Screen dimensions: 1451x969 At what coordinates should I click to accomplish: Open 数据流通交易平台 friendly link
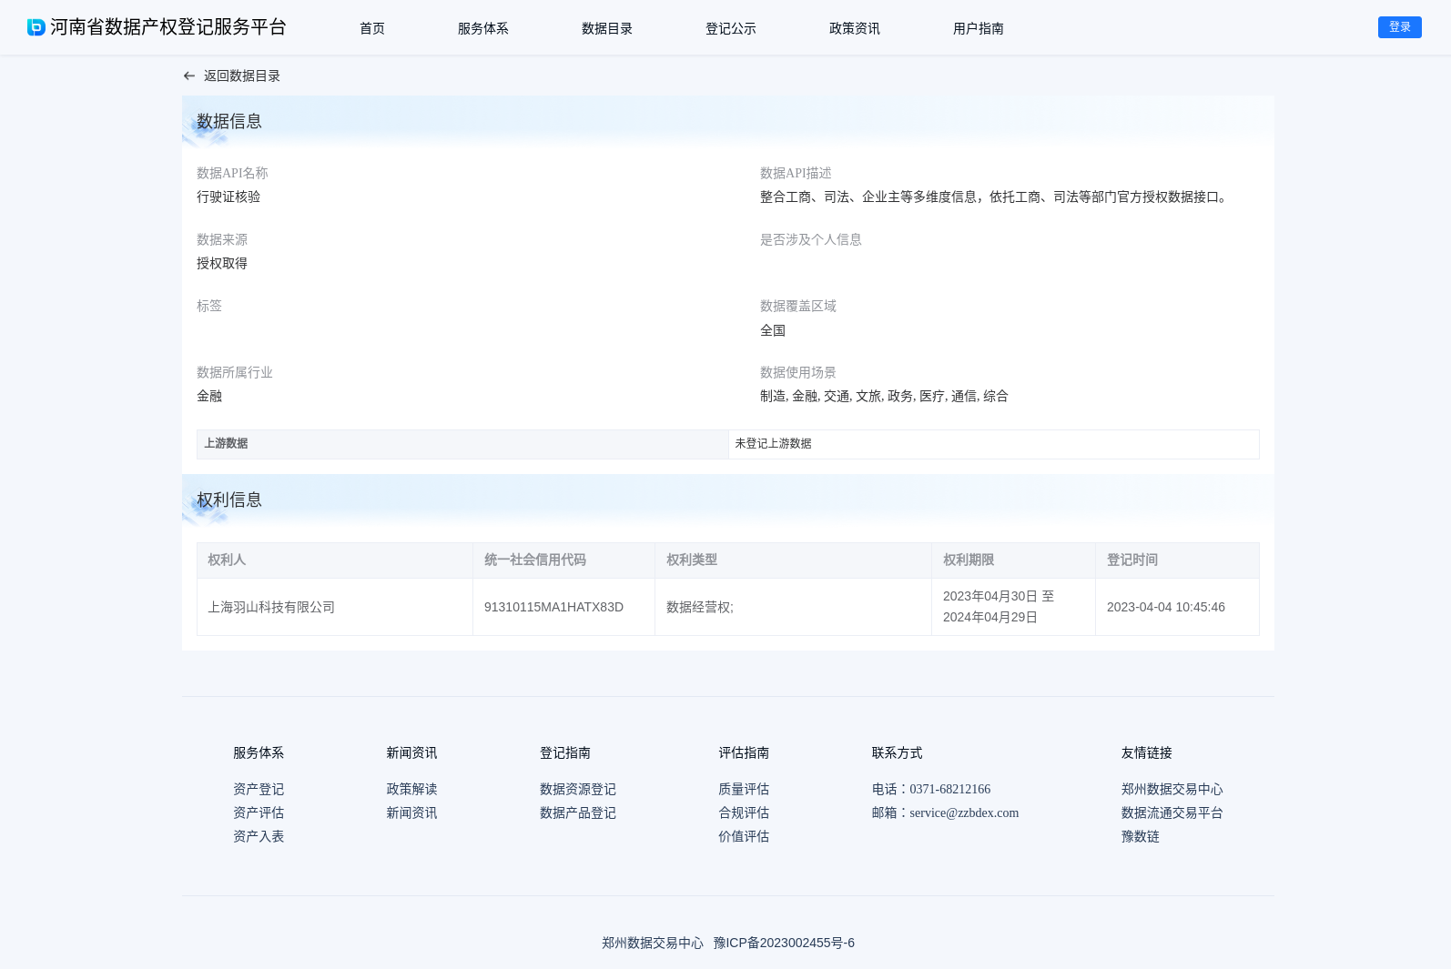coord(1172,813)
